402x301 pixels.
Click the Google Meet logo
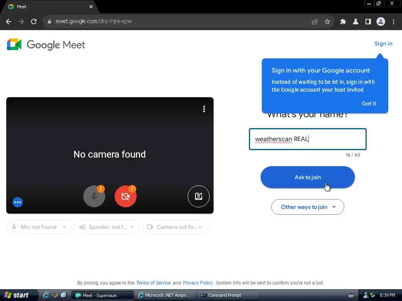coord(46,45)
